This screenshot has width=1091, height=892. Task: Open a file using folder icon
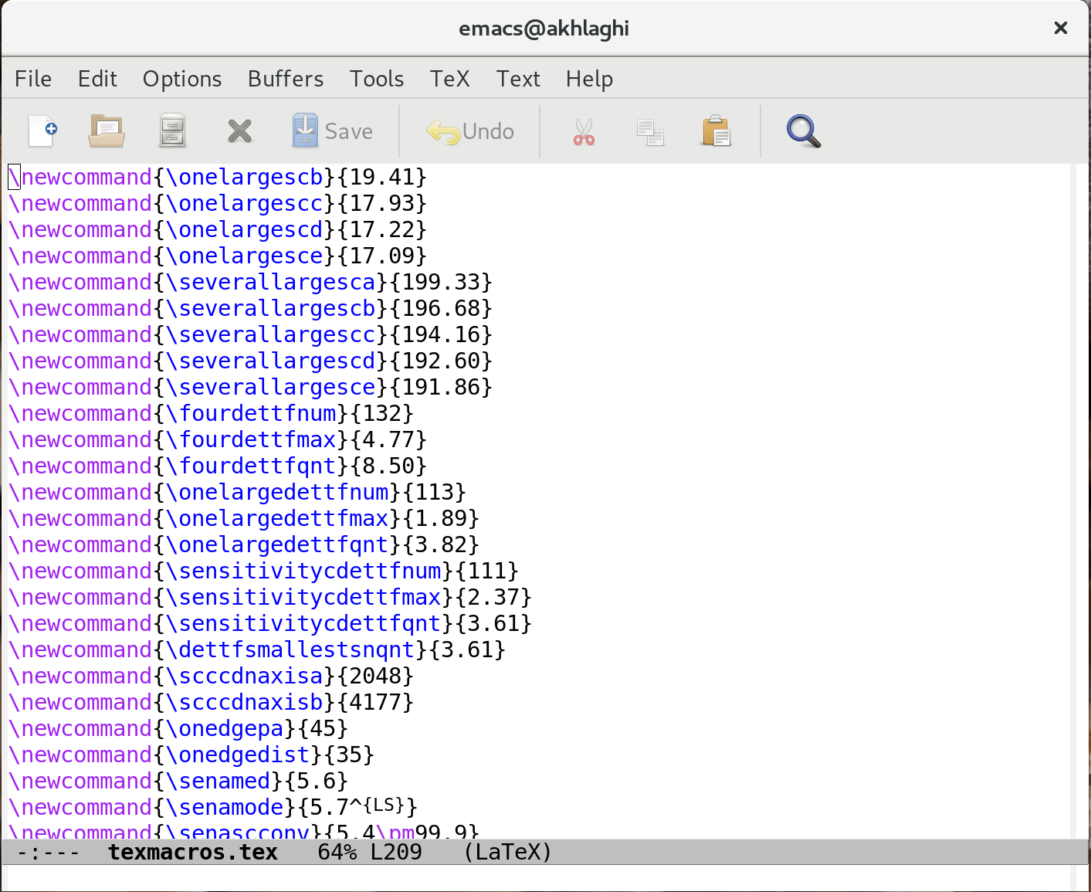pyautogui.click(x=107, y=131)
